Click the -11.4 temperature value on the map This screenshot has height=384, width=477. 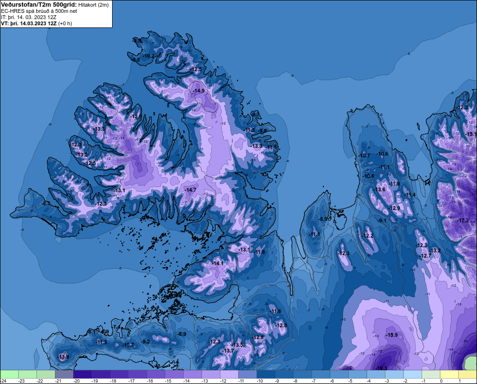[x=410, y=195]
